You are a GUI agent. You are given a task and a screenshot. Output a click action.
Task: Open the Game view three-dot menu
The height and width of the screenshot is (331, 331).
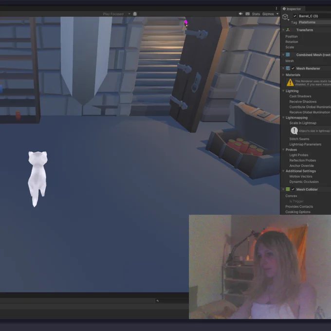pos(276,8)
